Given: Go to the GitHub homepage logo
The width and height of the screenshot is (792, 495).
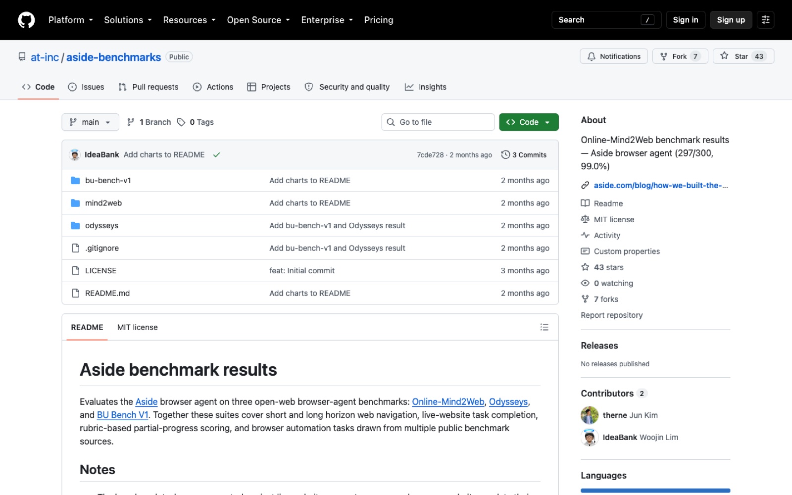Looking at the screenshot, I should click(x=26, y=20).
